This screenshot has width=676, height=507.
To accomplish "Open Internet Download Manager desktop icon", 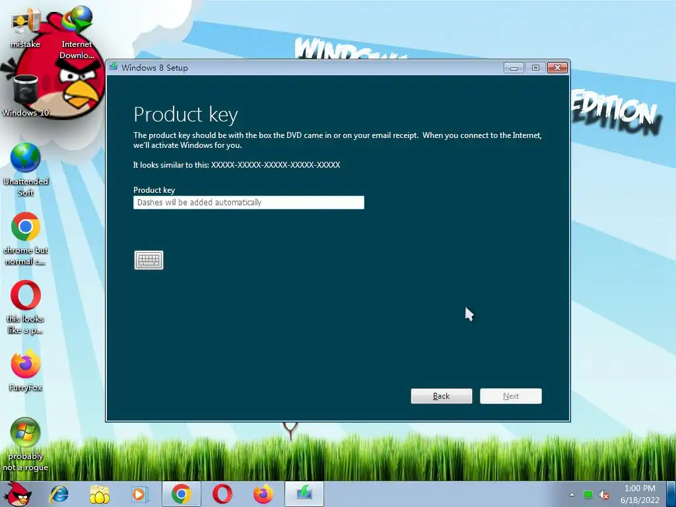I will (77, 32).
